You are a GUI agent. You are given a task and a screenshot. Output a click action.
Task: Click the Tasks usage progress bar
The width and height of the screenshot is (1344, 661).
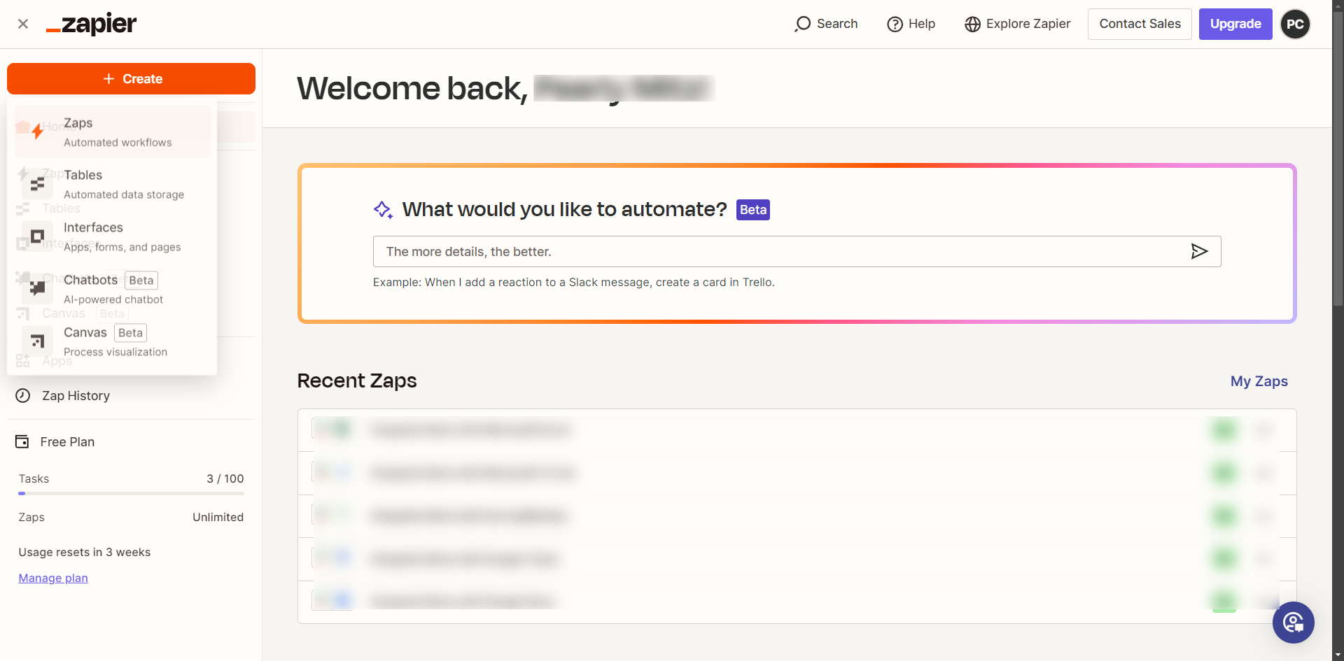(x=131, y=493)
